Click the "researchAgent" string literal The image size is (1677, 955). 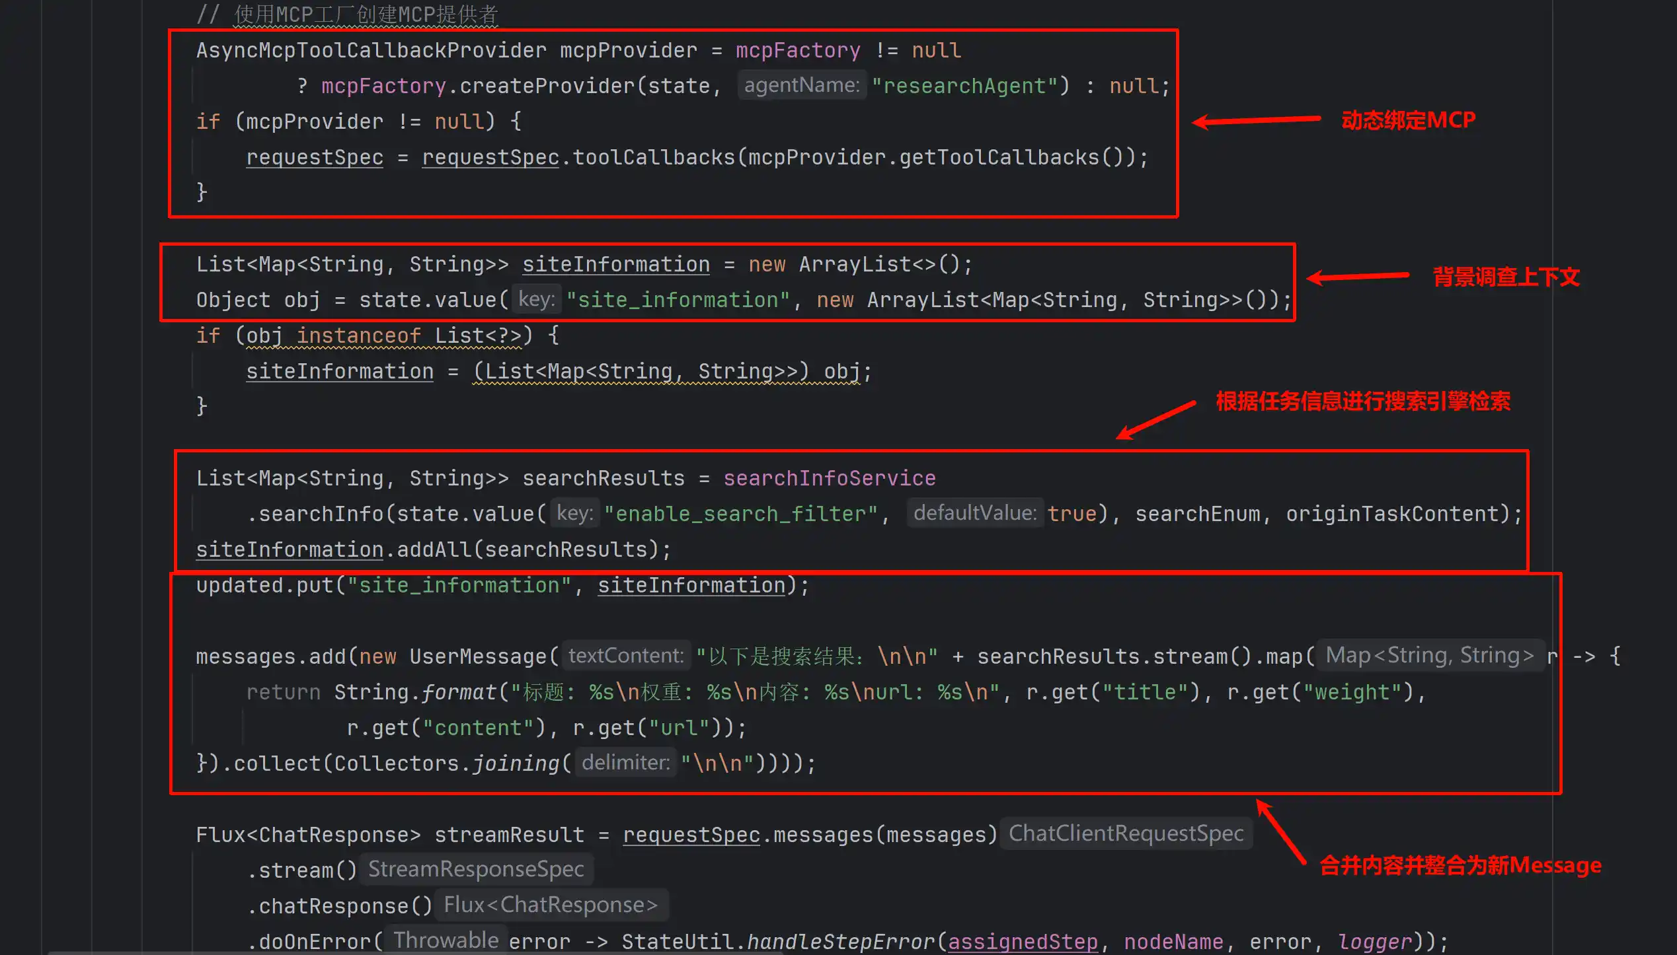(964, 86)
